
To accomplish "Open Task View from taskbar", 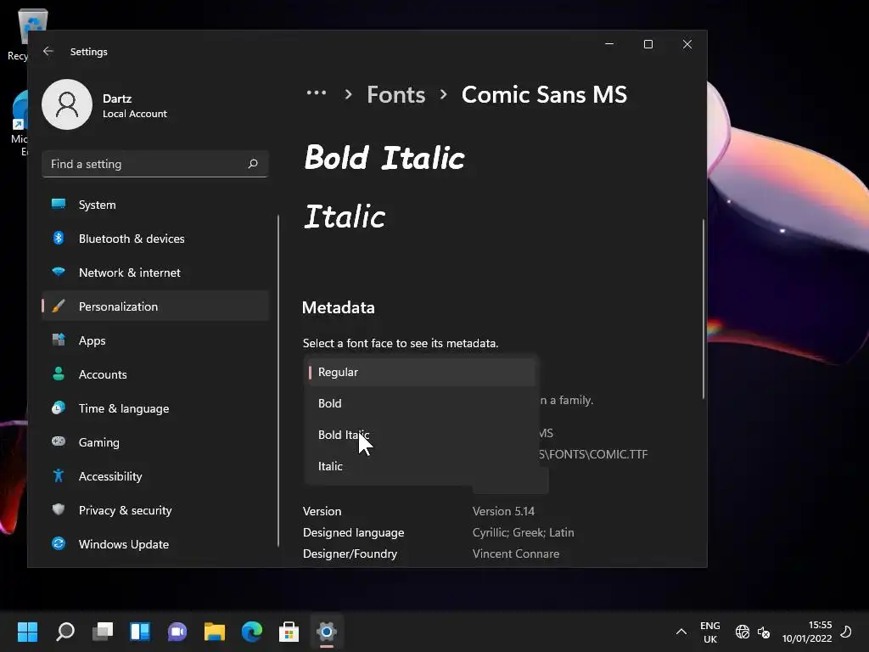I will pyautogui.click(x=103, y=632).
